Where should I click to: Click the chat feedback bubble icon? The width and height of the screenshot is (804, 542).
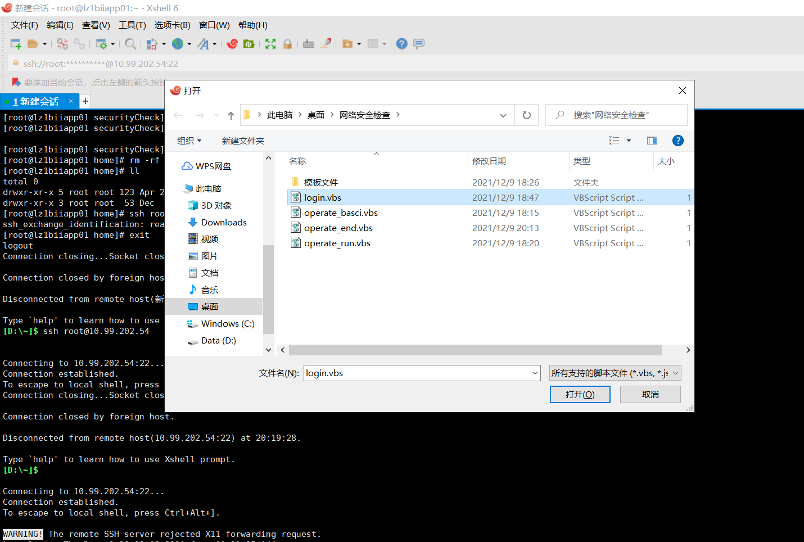click(x=419, y=44)
